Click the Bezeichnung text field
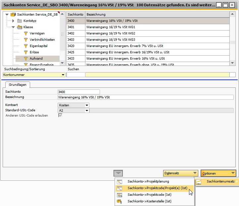The width and height of the screenshot is (239, 206). pyautogui.click(x=146, y=97)
